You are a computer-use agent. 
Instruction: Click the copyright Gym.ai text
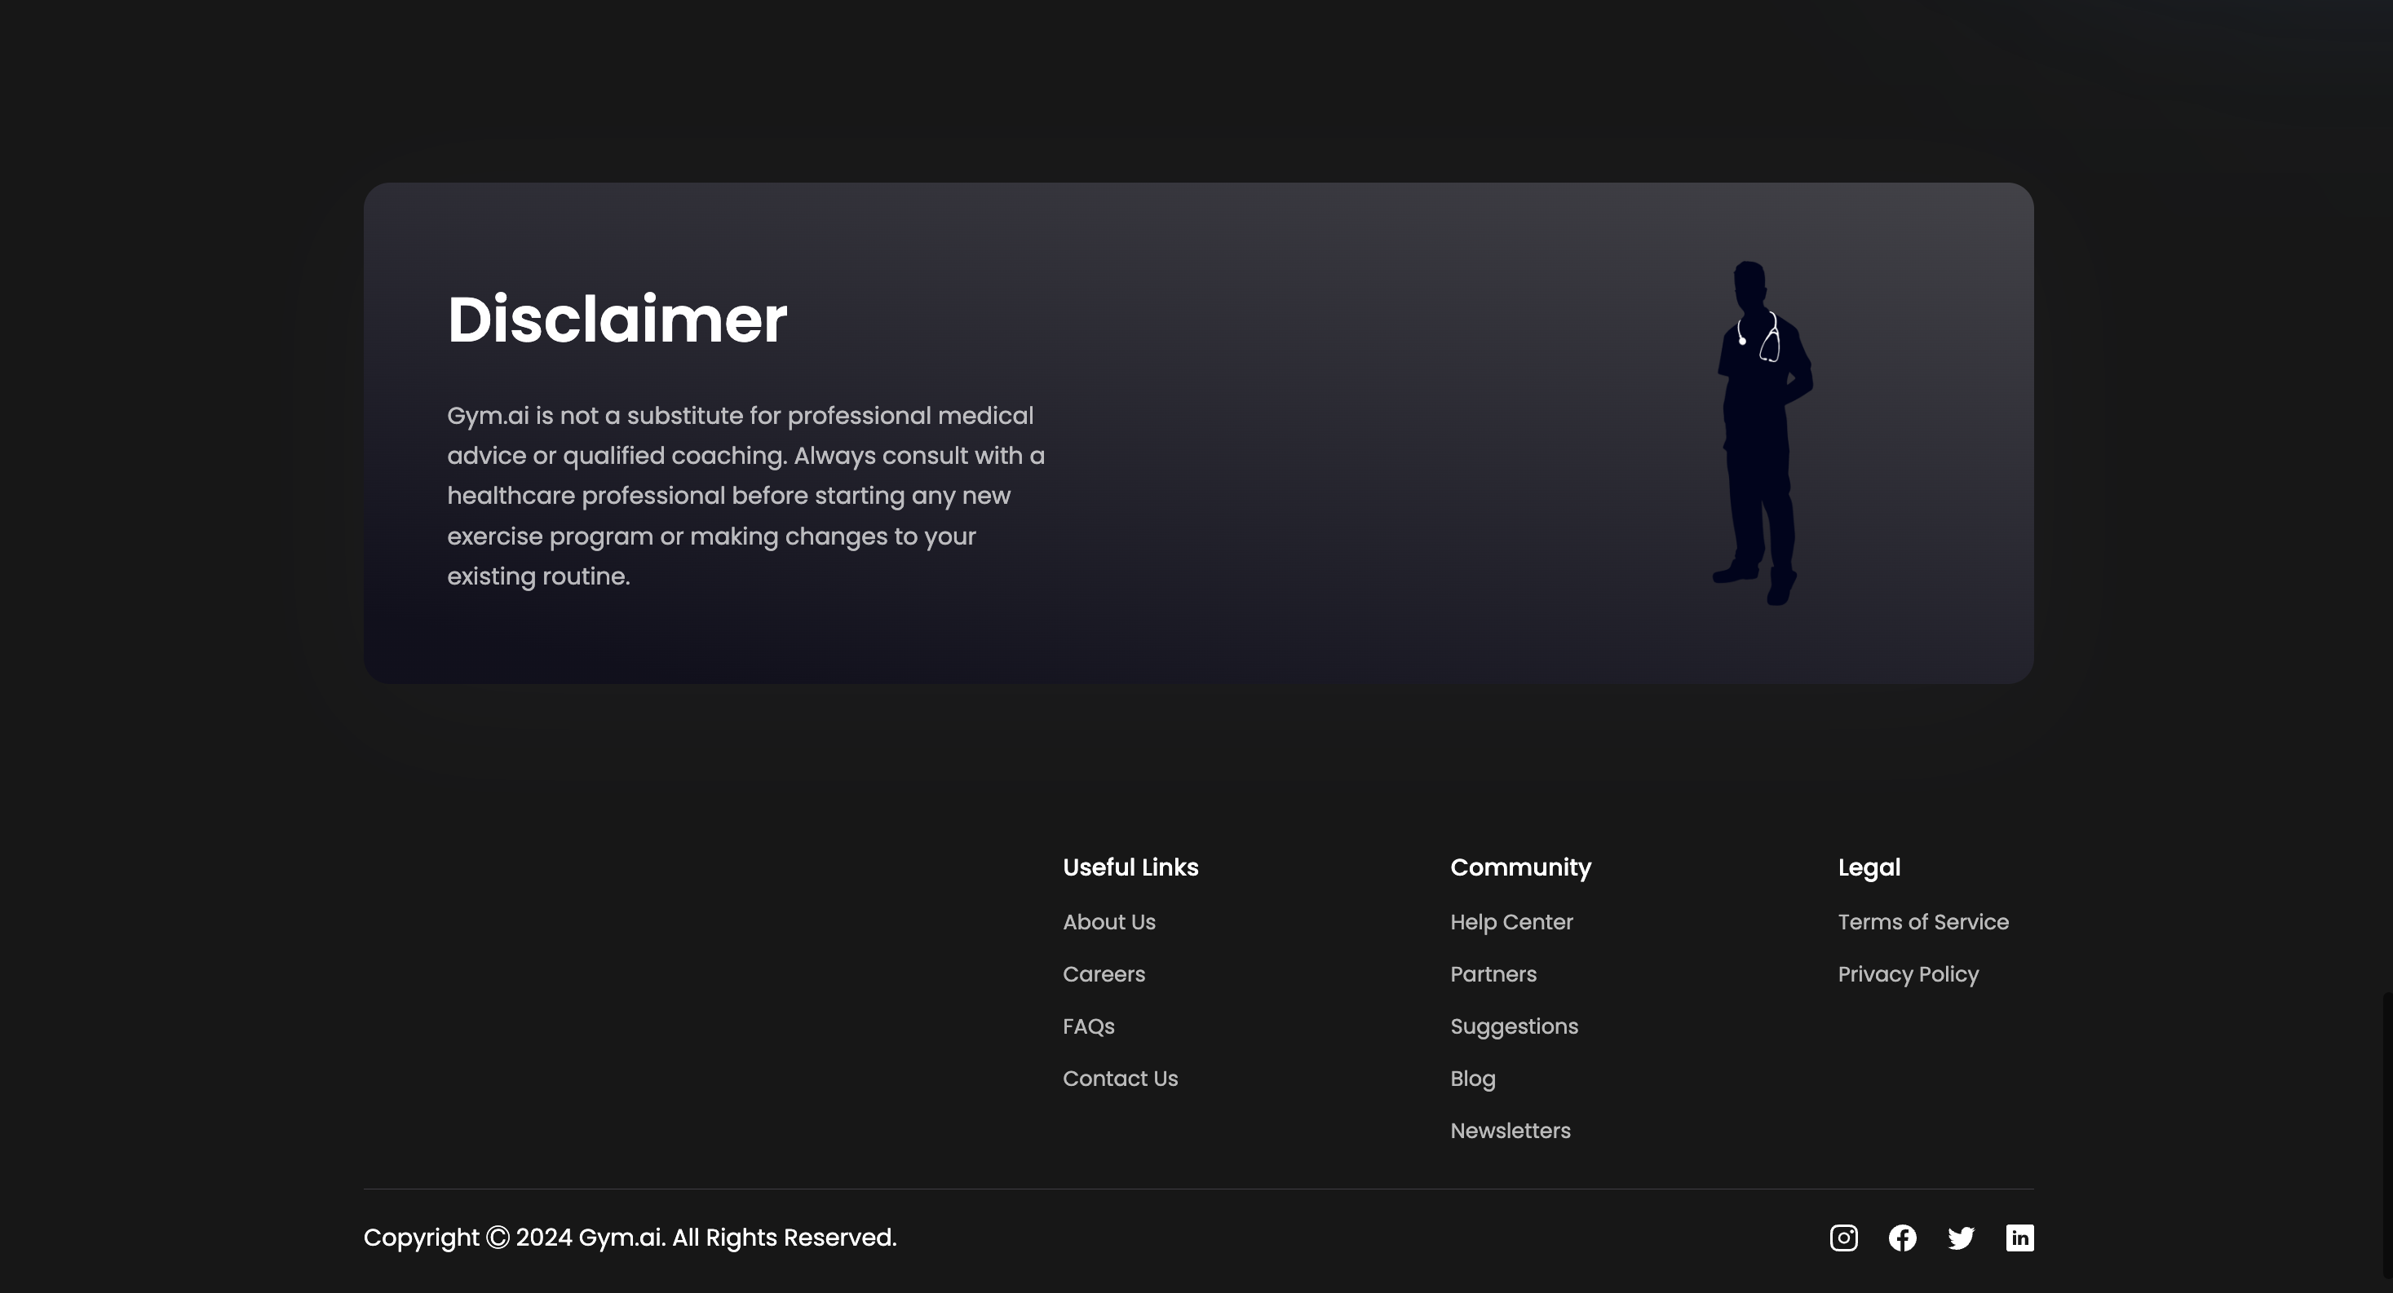click(x=629, y=1238)
